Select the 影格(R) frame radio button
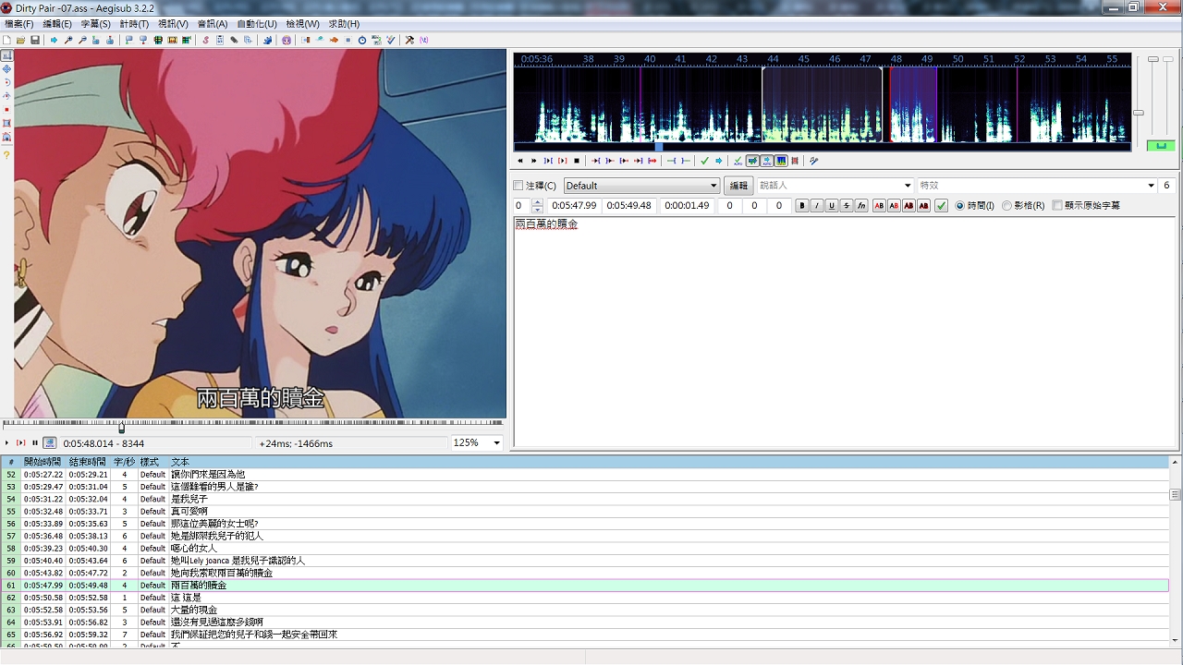 [x=1006, y=206]
